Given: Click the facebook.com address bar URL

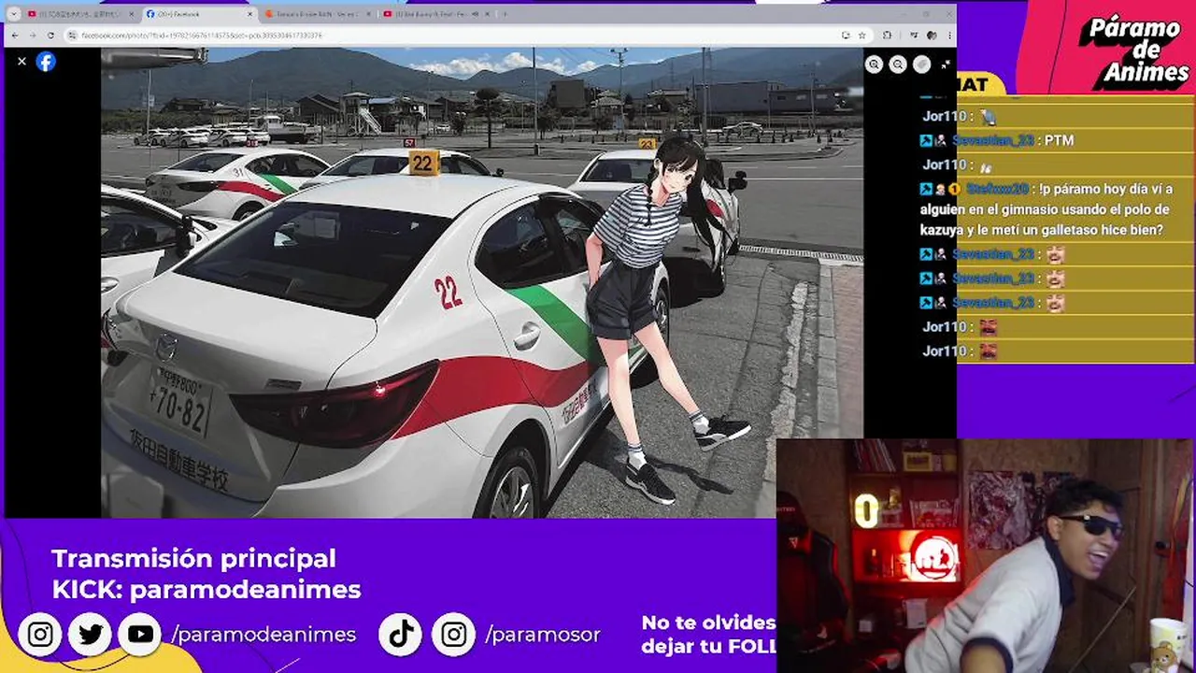Looking at the screenshot, I should click(x=202, y=36).
